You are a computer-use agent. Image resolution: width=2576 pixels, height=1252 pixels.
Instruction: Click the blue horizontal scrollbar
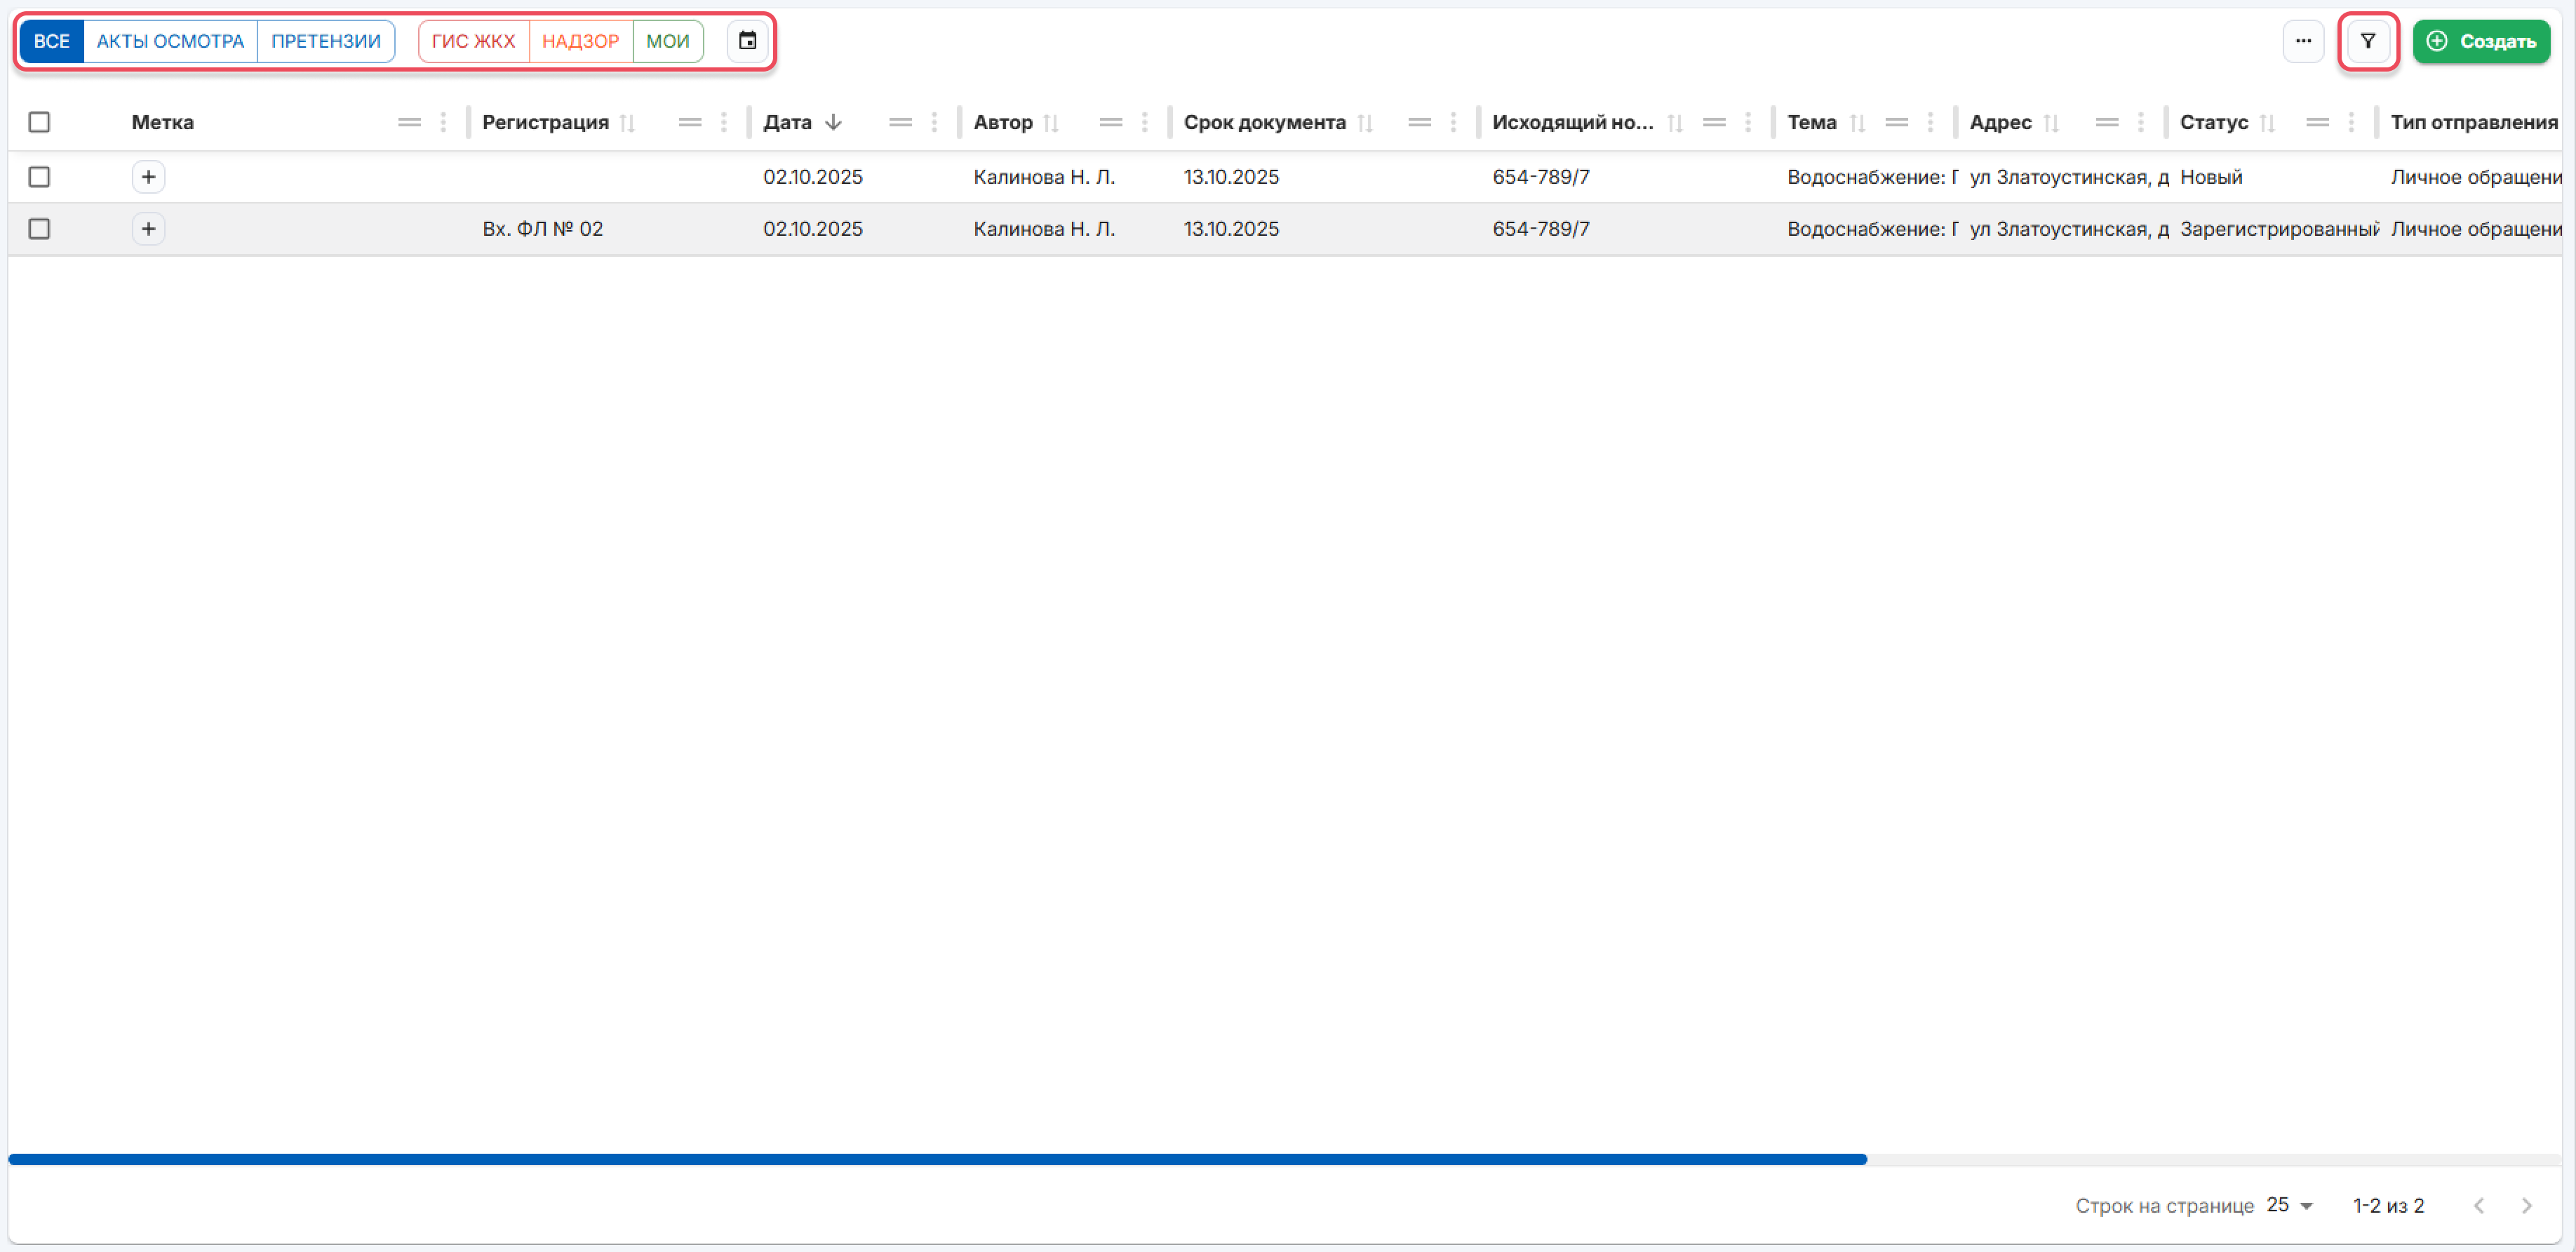pos(937,1159)
